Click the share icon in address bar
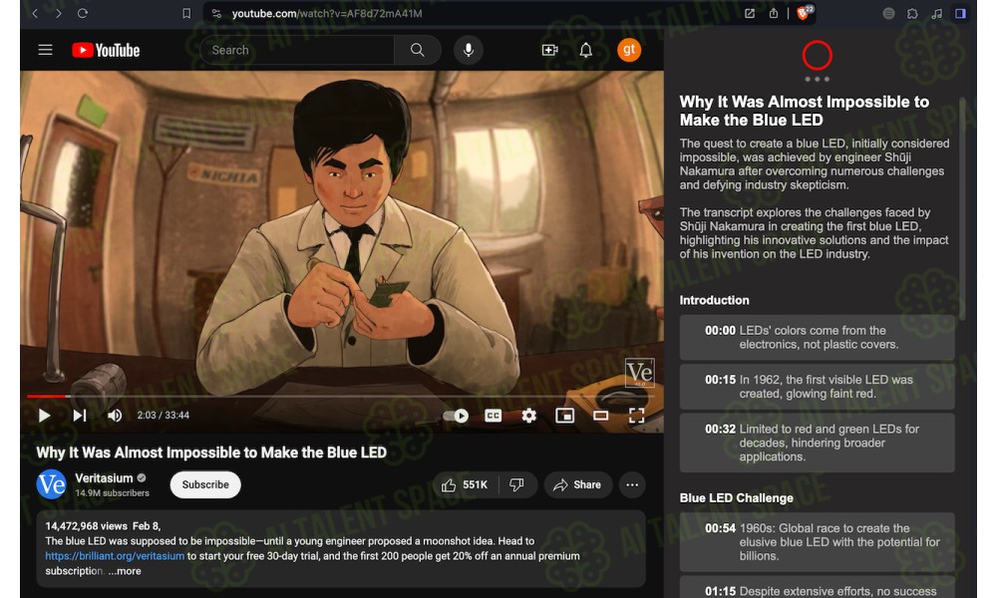Screen dimensions: 997x598 coord(774,13)
